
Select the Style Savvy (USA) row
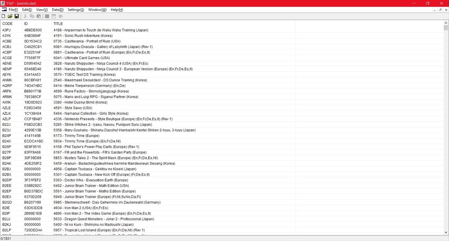tap(222, 108)
